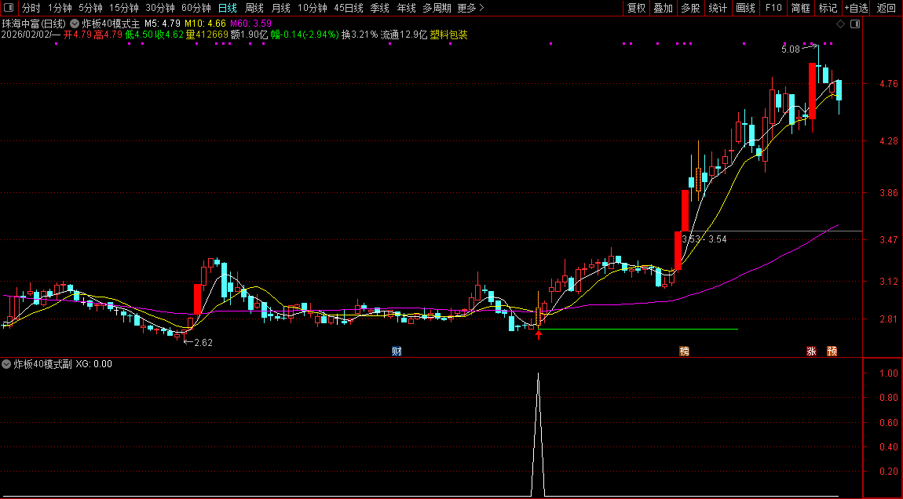Select the 30分钟 period tab
Screen dimensions: 903x499
(160, 8)
